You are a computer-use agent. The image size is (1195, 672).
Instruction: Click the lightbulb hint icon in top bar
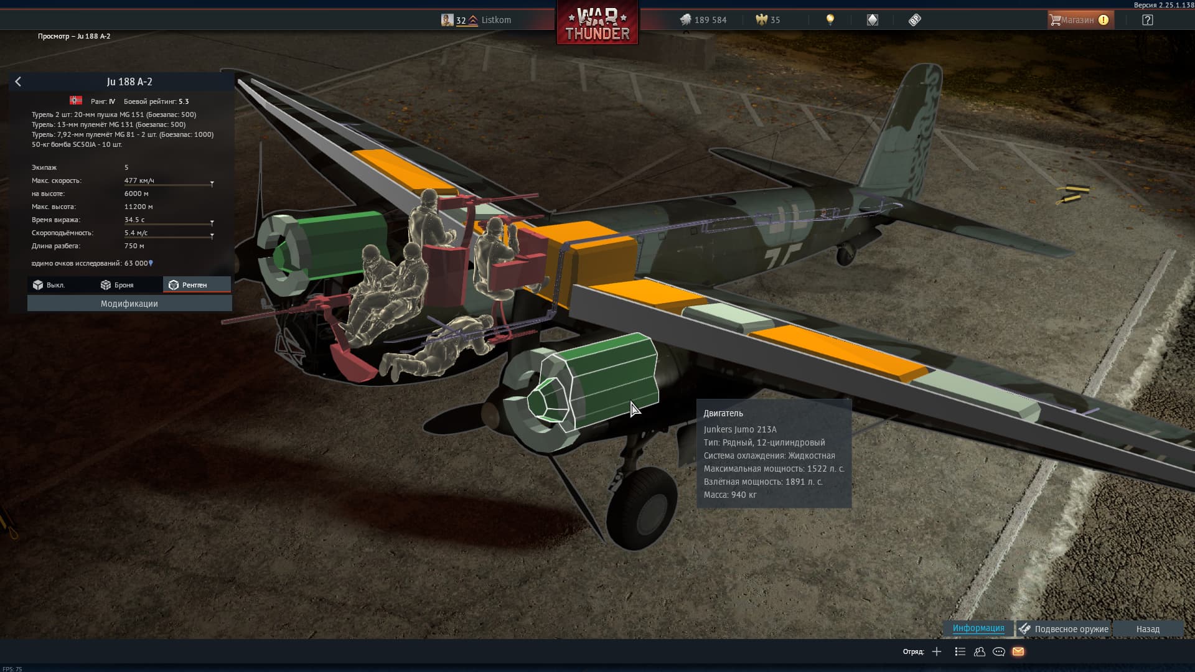tap(830, 20)
